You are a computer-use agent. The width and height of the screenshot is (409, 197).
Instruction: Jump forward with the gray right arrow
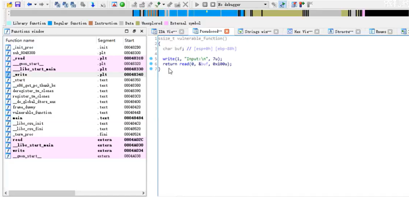tap(41, 5)
